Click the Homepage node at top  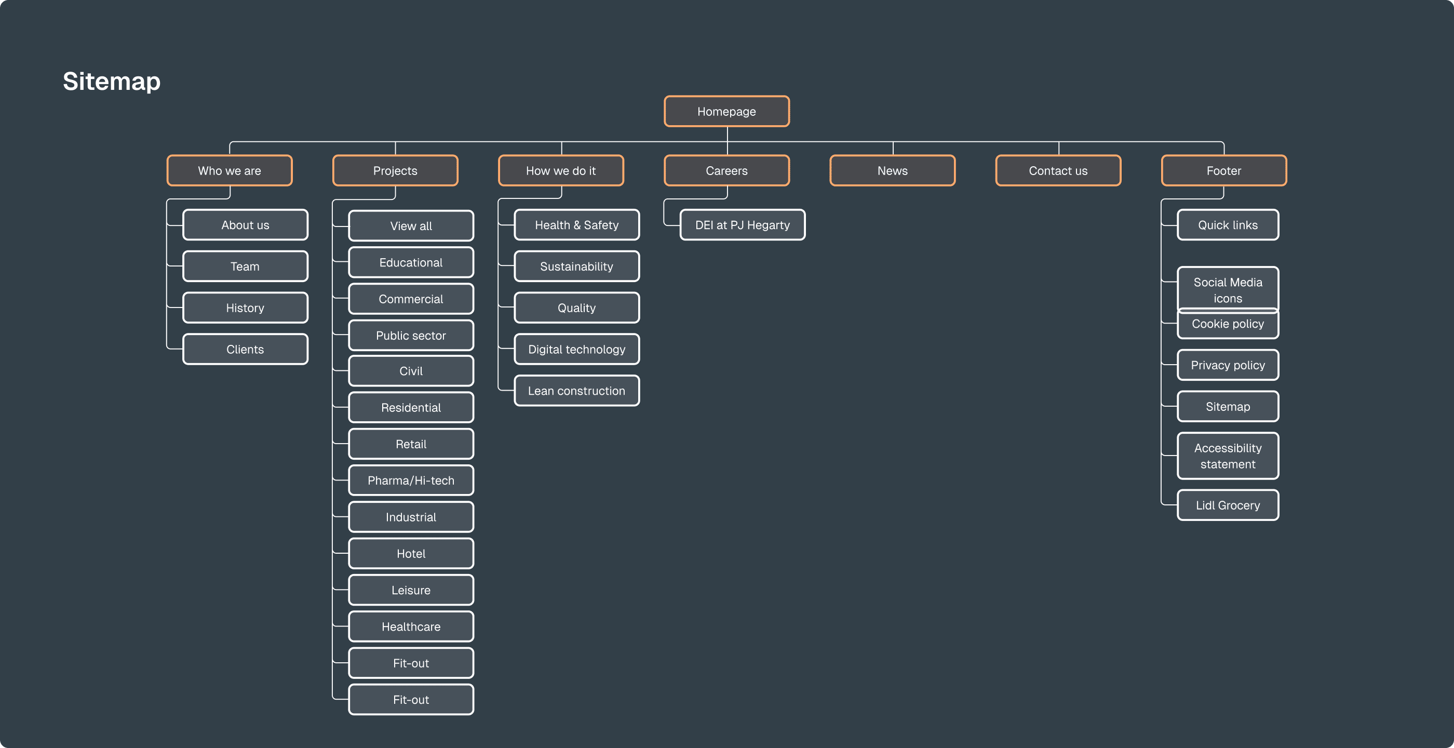(726, 111)
